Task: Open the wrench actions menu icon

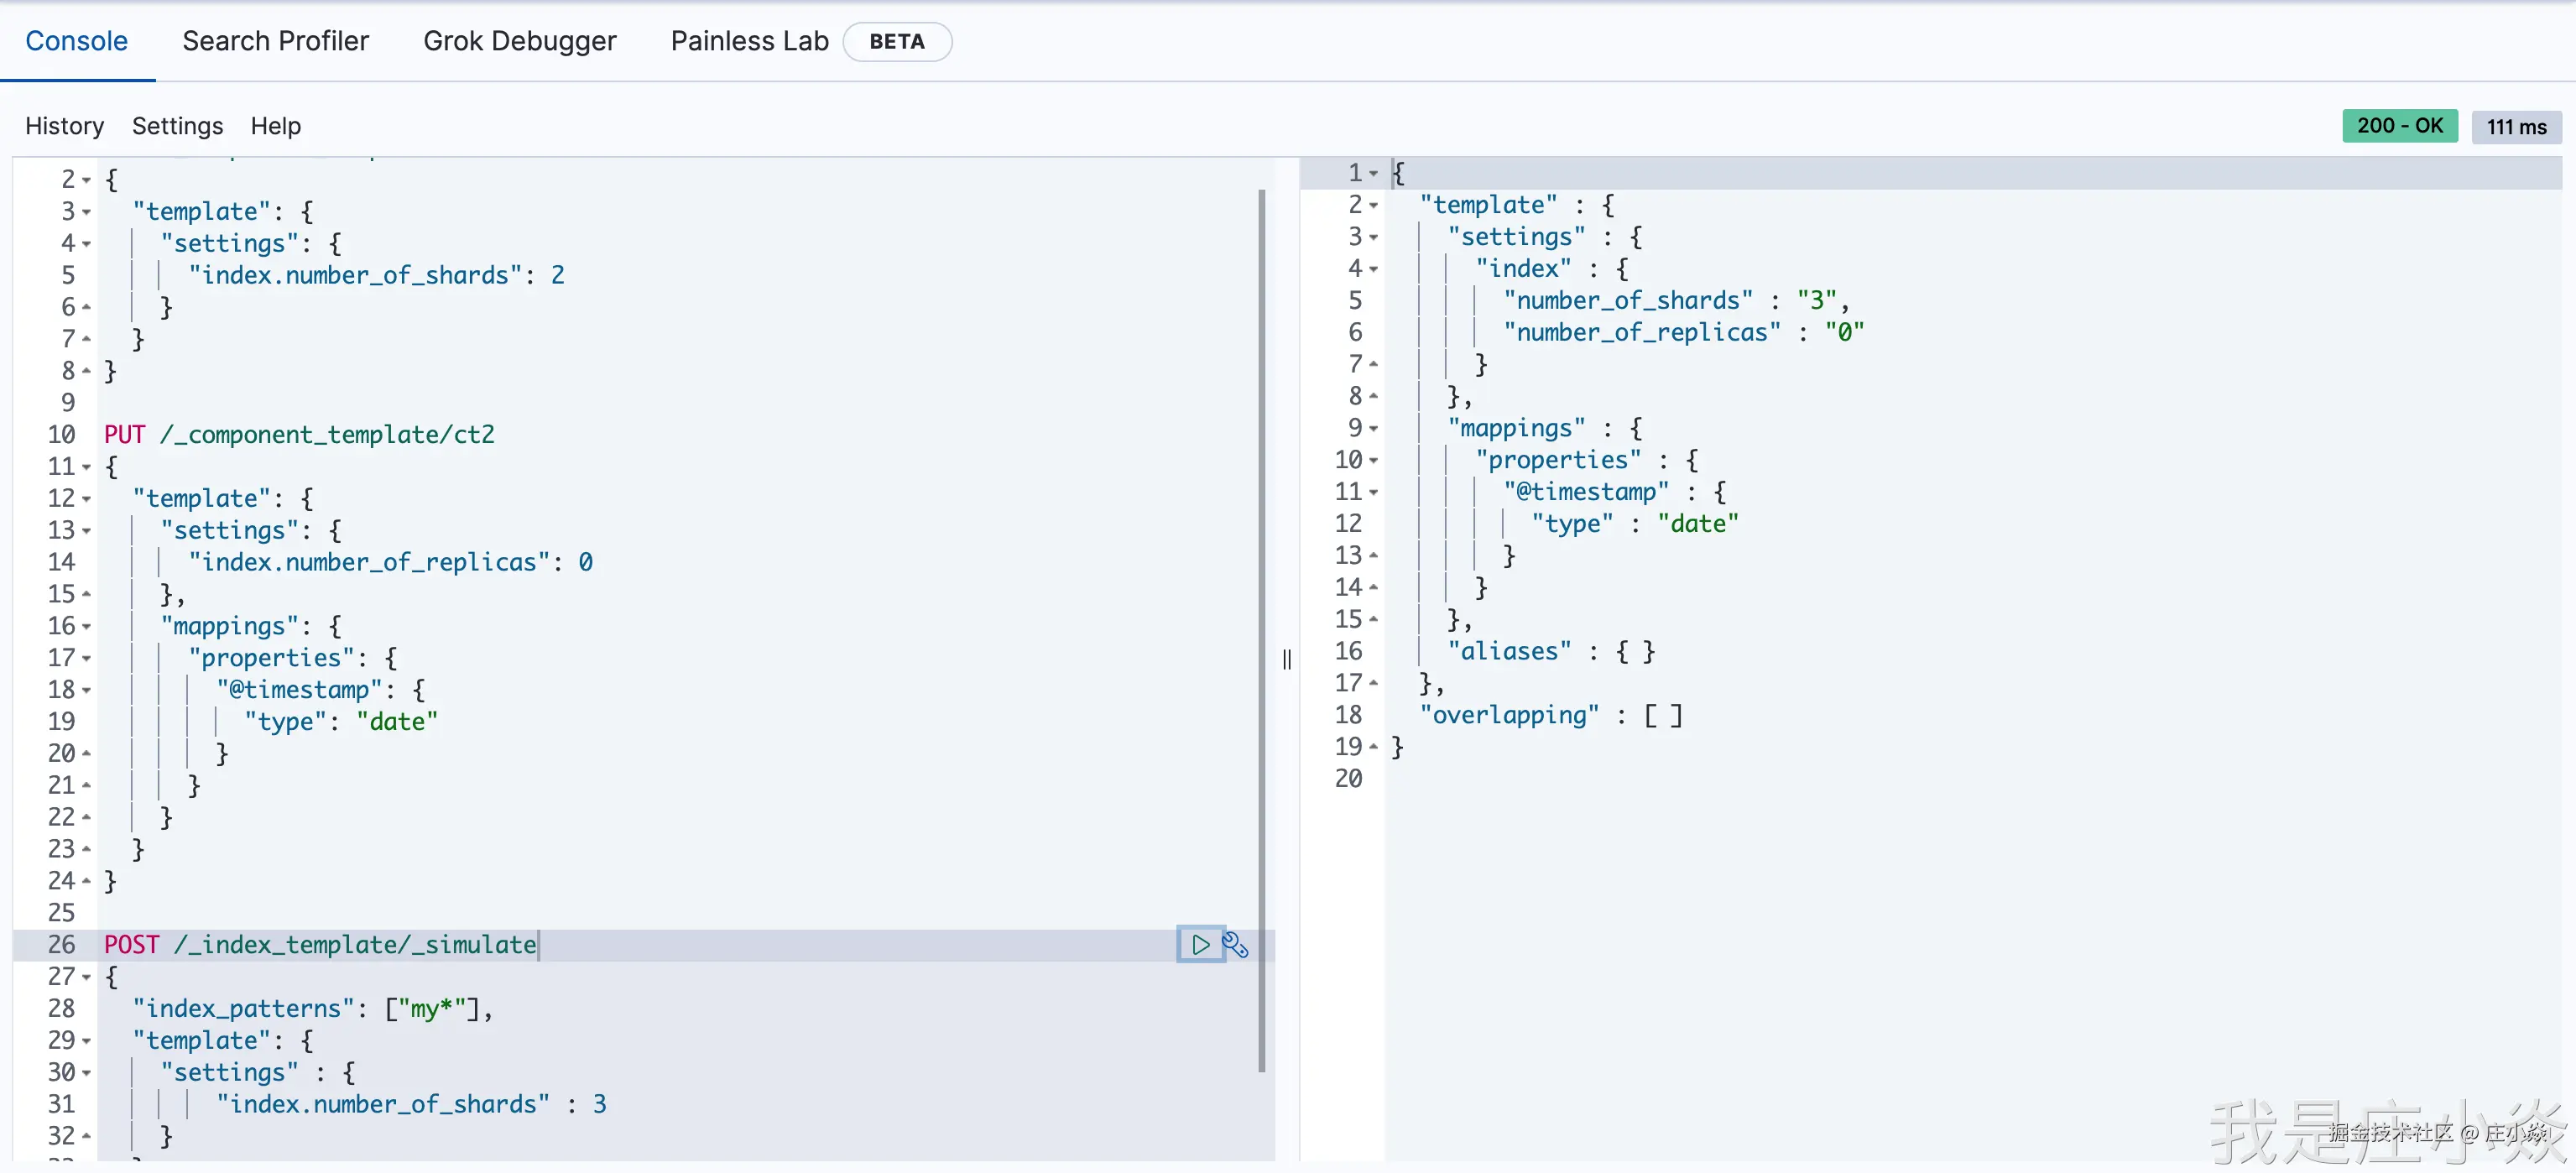Action: click(x=1236, y=945)
